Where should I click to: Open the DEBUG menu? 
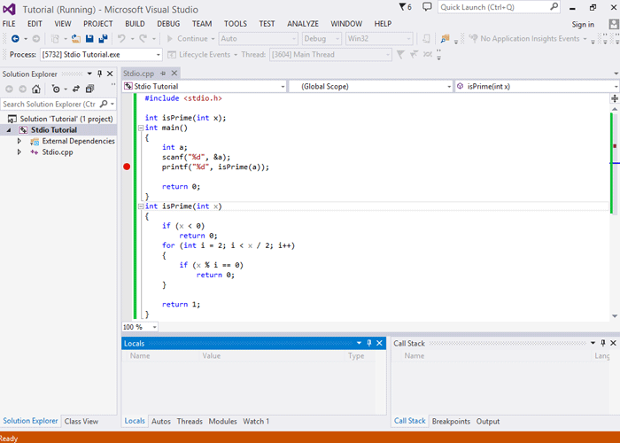pos(168,24)
